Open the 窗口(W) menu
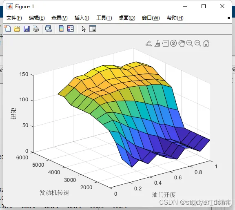The height and width of the screenshot is (210, 235). coord(151,18)
